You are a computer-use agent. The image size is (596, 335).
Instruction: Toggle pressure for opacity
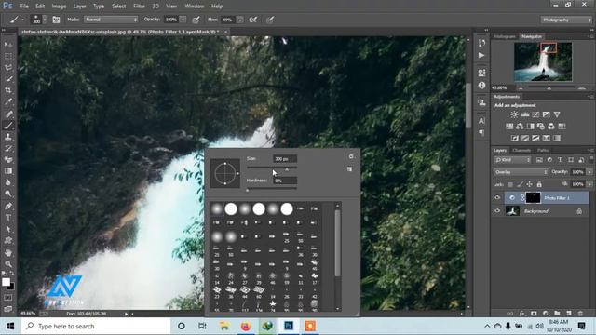click(x=196, y=20)
